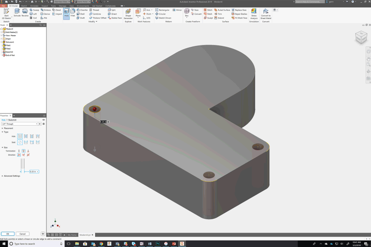Add new preset with plus button
Screen dimensions: 371x247
coord(40,124)
